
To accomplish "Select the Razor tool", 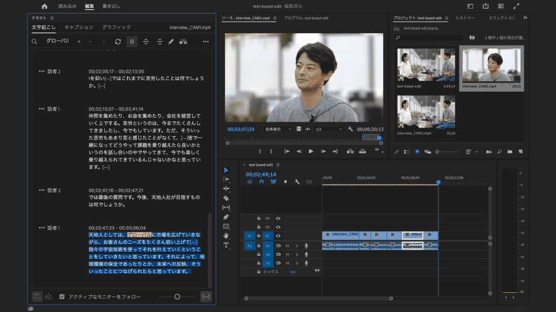I will coord(226,198).
